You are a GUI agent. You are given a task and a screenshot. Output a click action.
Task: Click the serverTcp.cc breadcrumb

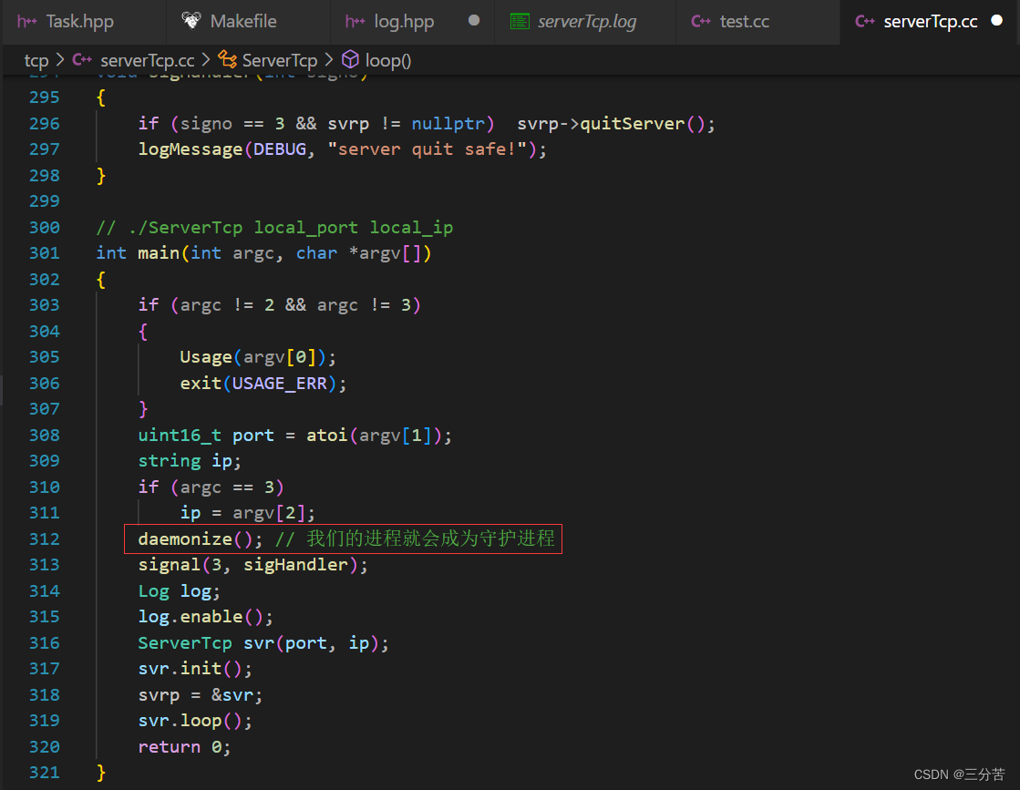[147, 60]
